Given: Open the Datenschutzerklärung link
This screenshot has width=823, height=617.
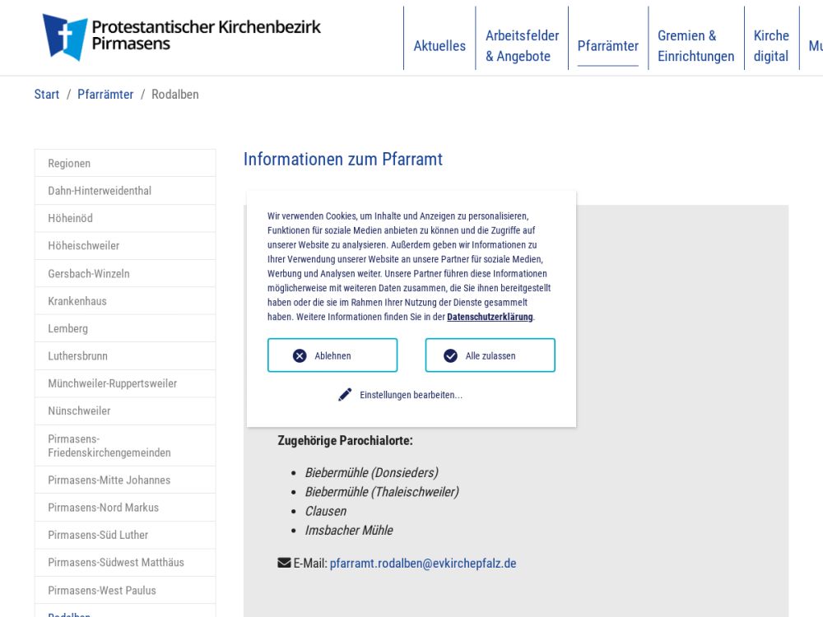Looking at the screenshot, I should pyautogui.click(x=490, y=317).
